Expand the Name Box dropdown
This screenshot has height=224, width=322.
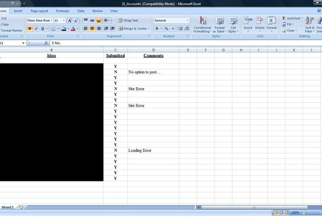[x=23, y=43]
